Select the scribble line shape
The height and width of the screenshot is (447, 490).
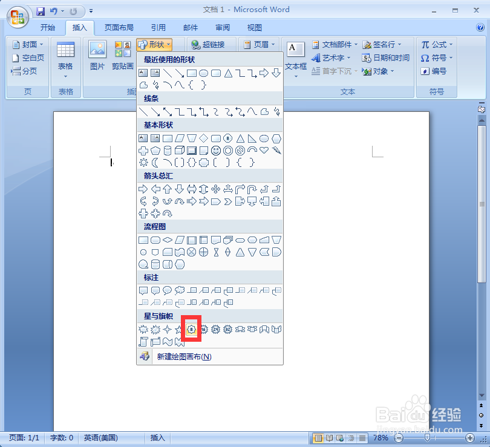click(276, 112)
